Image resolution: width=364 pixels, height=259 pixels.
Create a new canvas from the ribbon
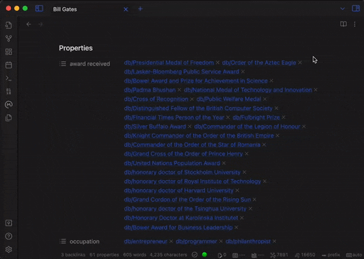[x=8, y=52]
